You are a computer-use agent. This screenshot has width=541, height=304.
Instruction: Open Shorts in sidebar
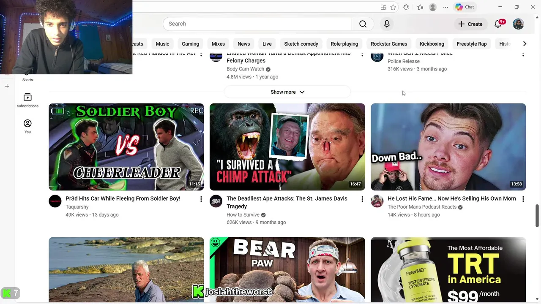[x=27, y=79]
